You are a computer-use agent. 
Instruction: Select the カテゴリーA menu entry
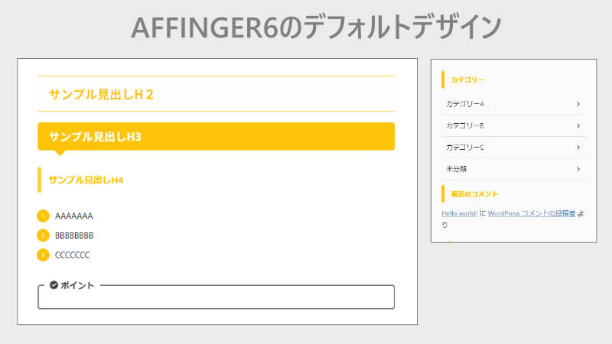(x=513, y=104)
